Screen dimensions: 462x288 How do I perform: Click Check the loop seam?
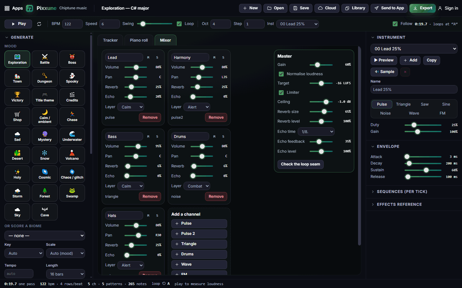pos(301,164)
